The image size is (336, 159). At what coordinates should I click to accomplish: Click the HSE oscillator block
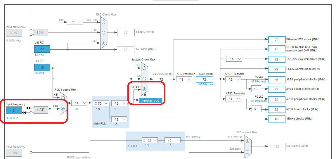41,110
